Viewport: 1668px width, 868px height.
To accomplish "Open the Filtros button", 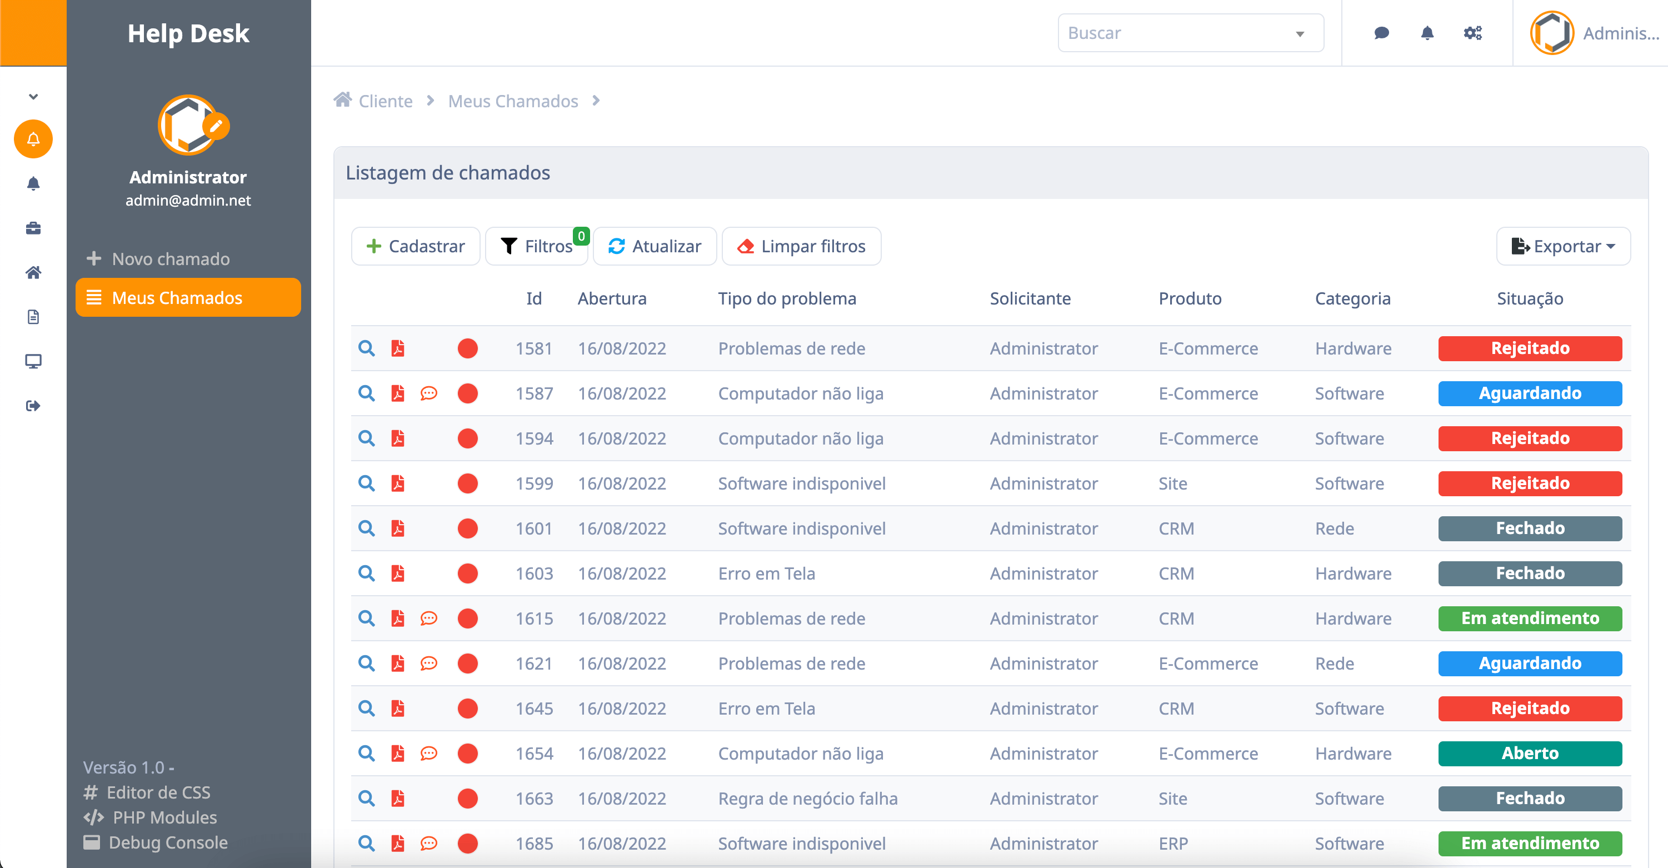I will (x=536, y=246).
